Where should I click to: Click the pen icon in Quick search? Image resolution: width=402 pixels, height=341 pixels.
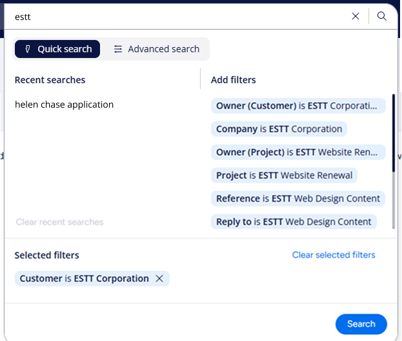pyautogui.click(x=27, y=49)
